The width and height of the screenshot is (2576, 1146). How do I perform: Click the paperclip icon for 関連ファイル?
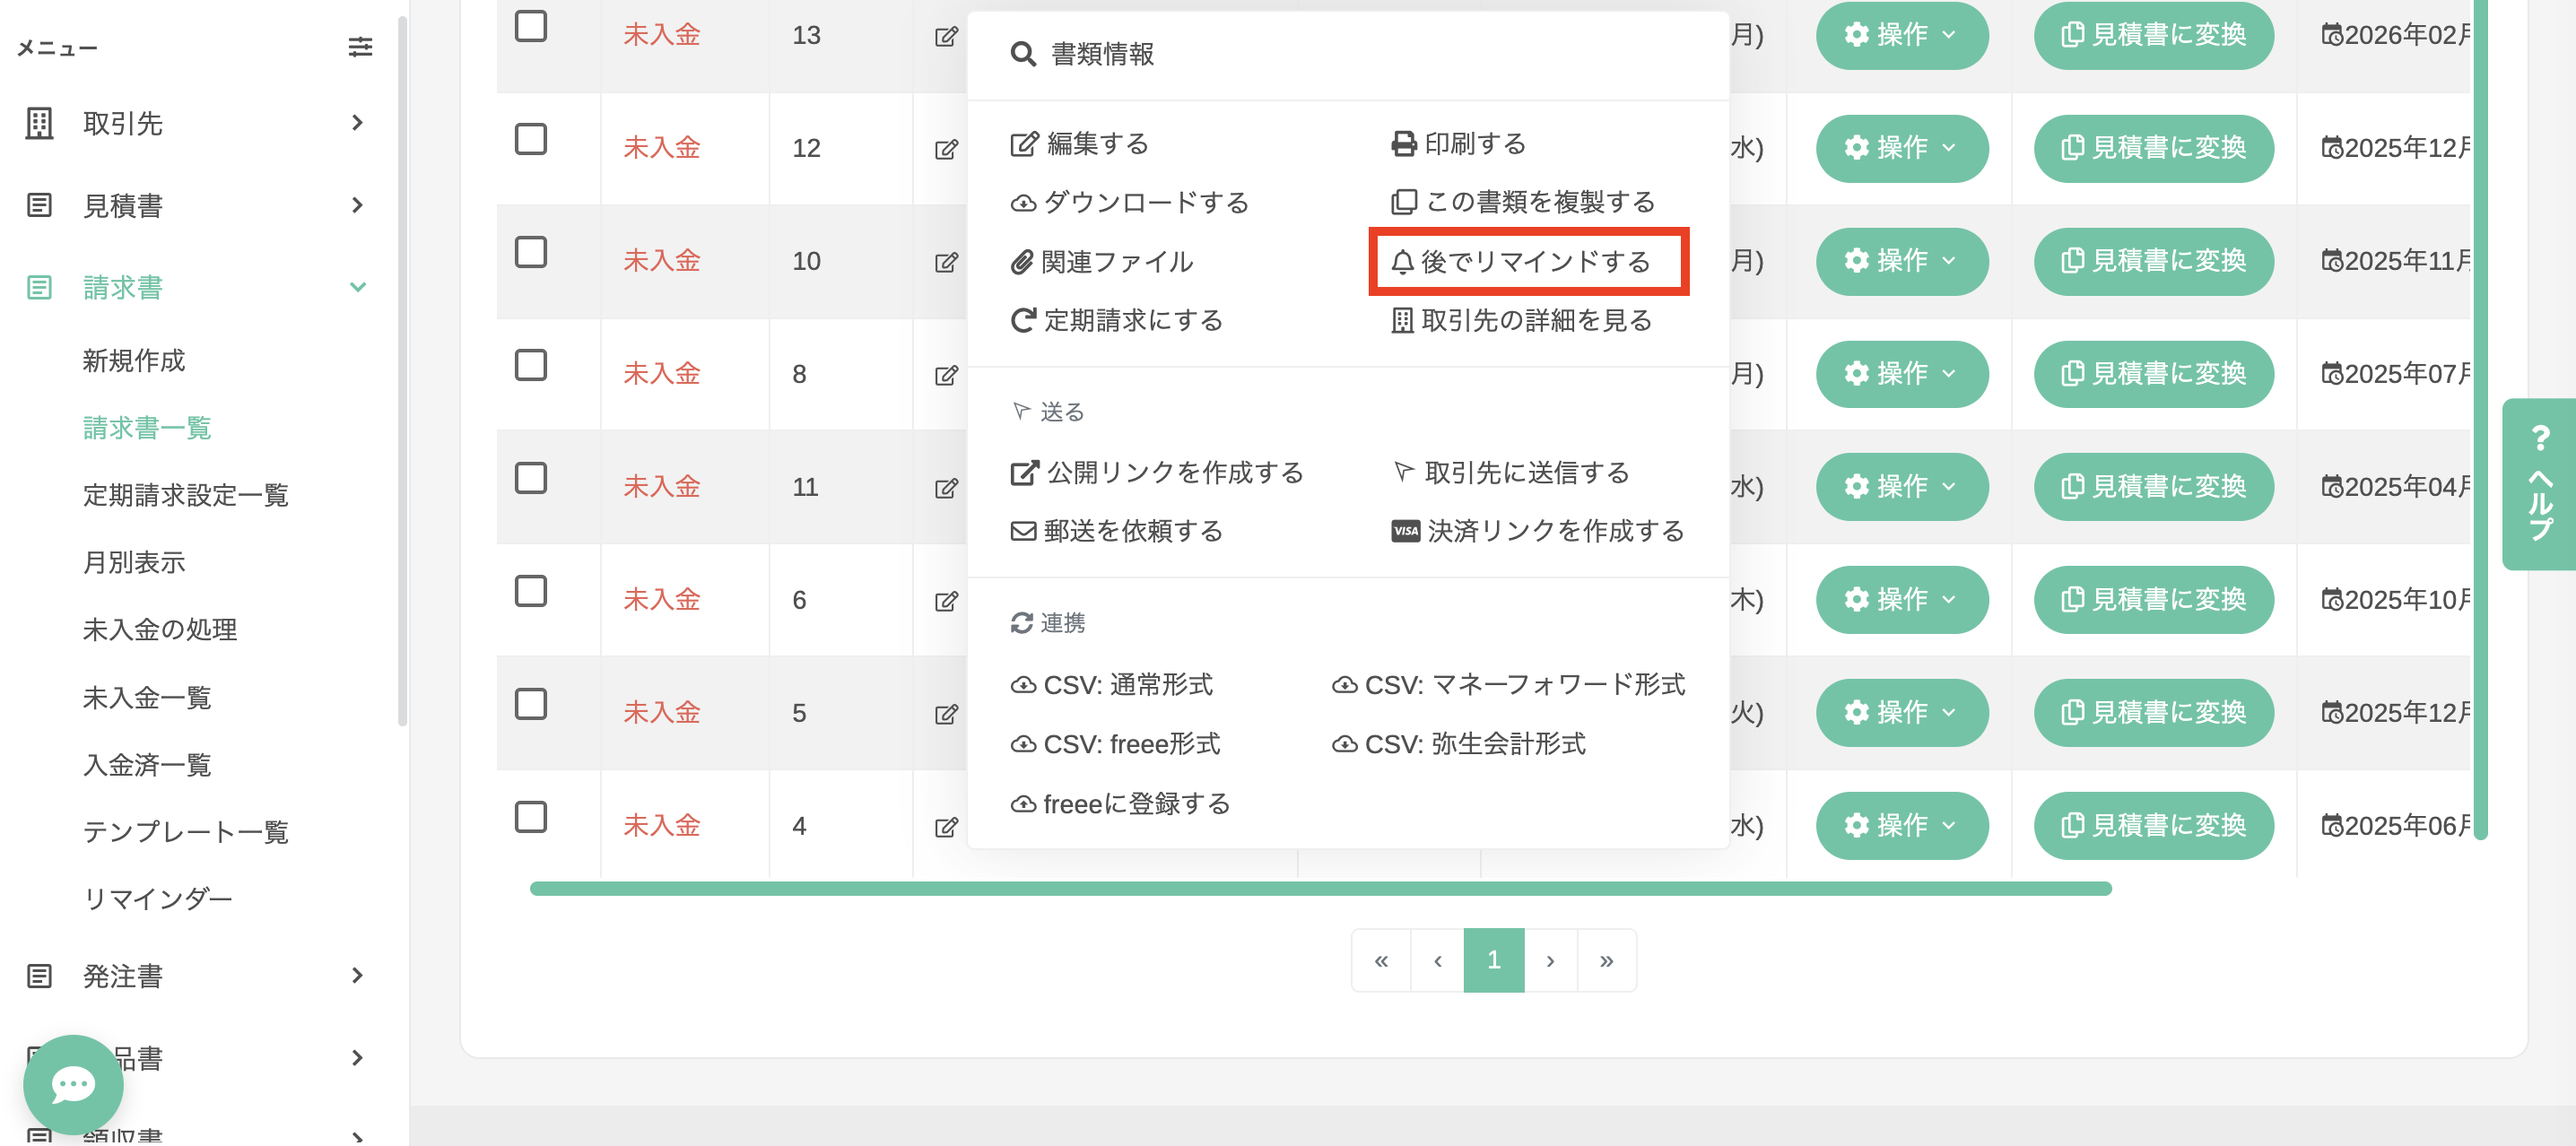tap(1021, 262)
